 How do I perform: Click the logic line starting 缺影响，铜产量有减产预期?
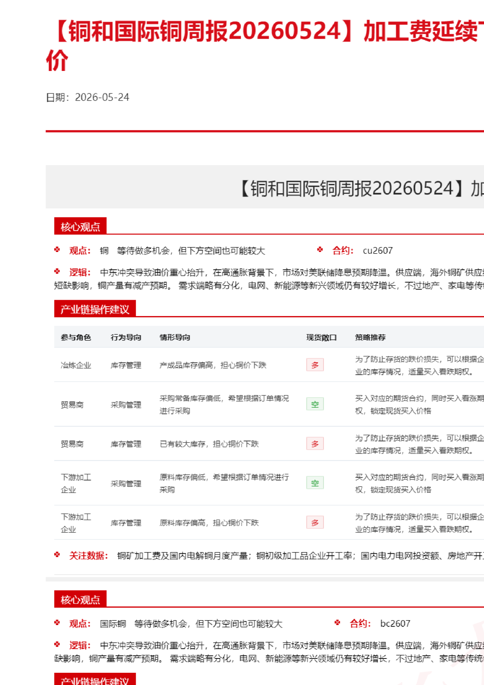(x=269, y=658)
